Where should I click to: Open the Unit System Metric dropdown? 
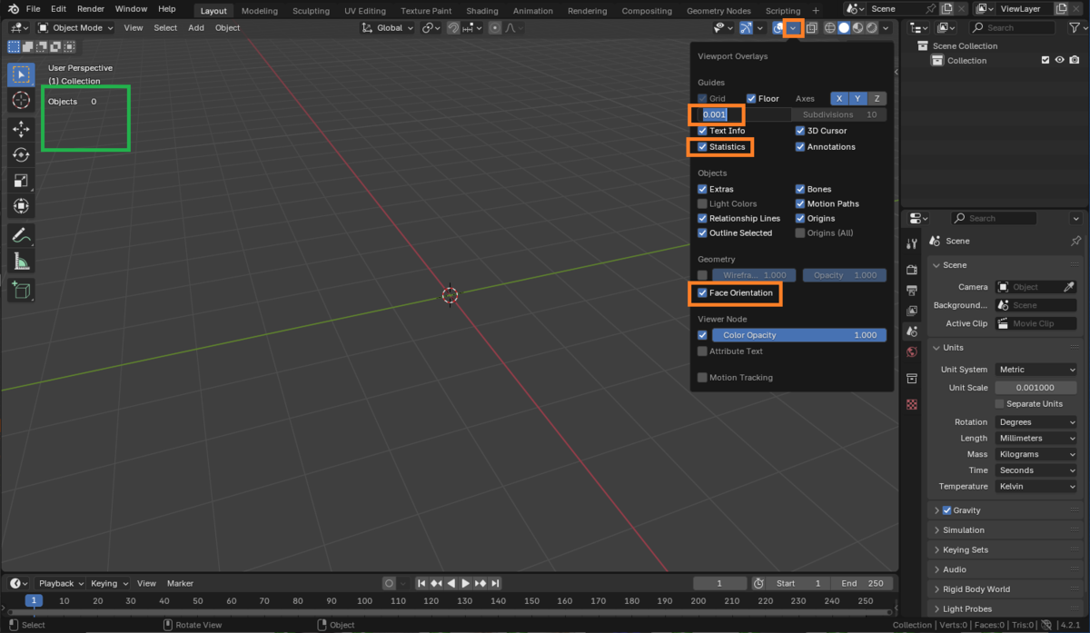tap(1035, 370)
